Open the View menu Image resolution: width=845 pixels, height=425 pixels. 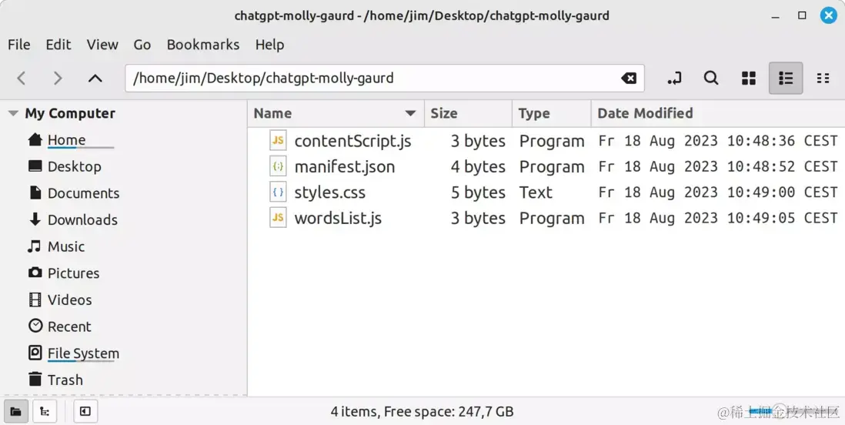(x=102, y=45)
